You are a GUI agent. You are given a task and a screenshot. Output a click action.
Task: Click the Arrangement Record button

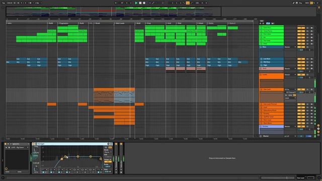144,3
